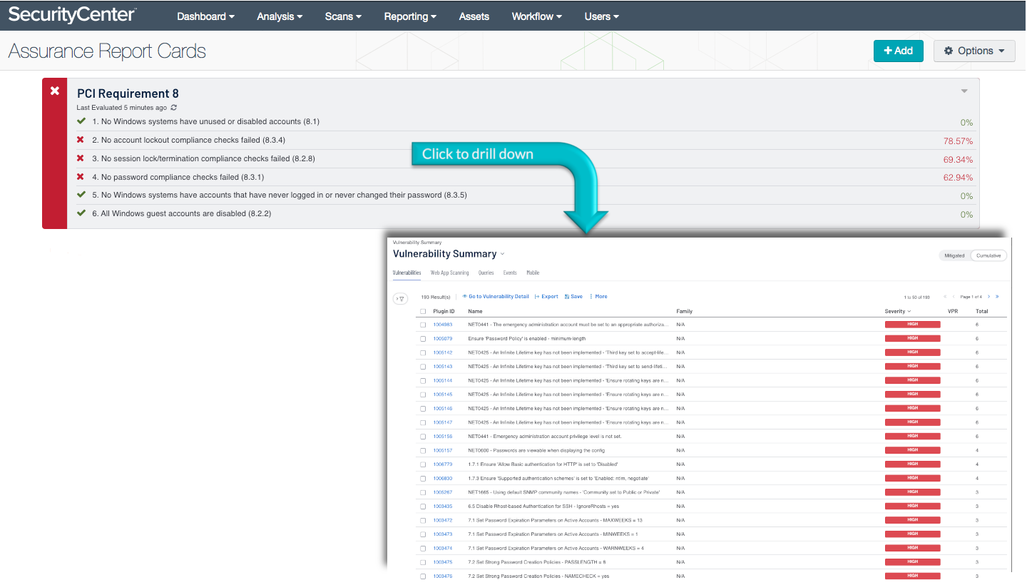Drill into 62.94% password compliance result
This screenshot has height=585, width=1027.
click(958, 178)
